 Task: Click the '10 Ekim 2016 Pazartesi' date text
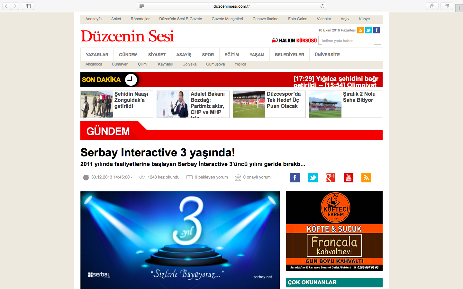point(337,30)
